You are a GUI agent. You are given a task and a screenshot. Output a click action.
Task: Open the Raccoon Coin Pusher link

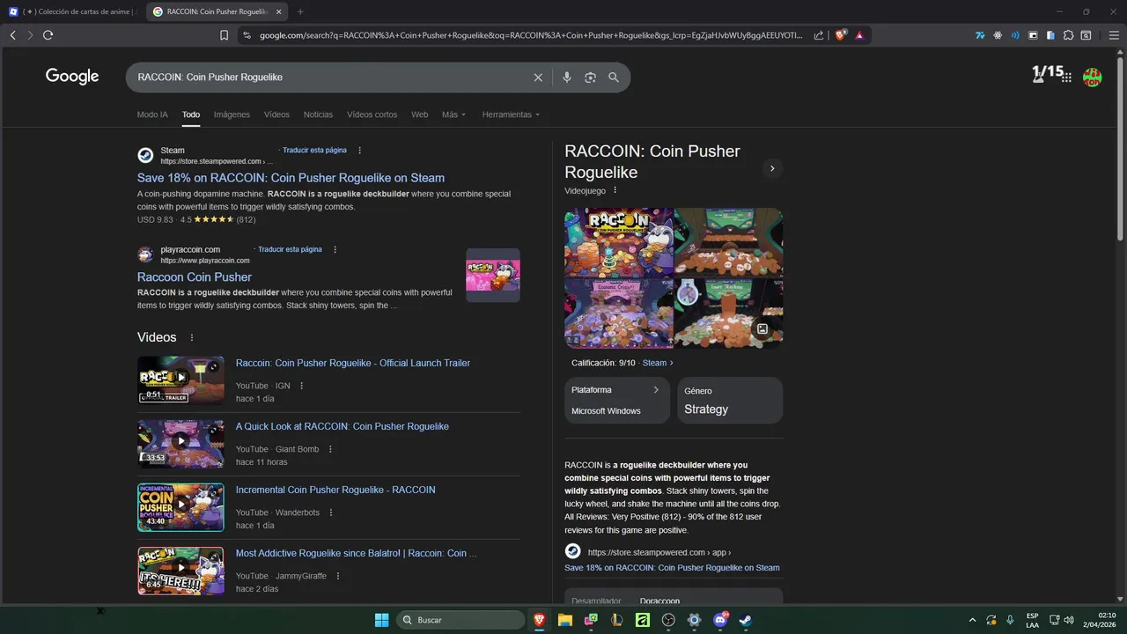coord(195,276)
